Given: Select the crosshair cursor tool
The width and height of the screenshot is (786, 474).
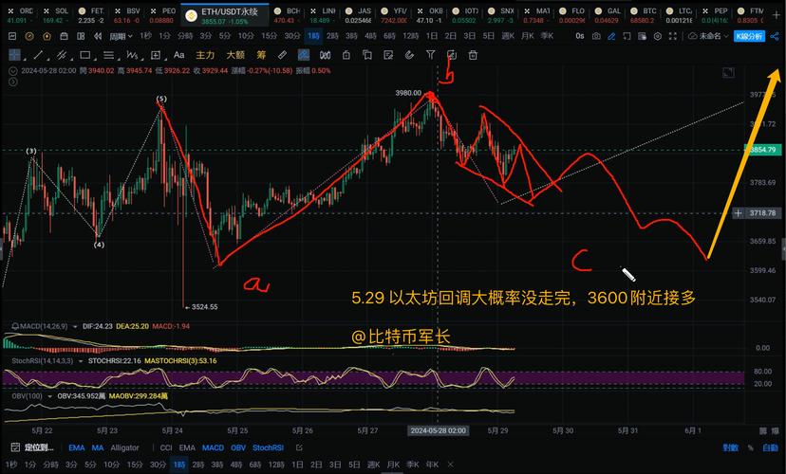Looking at the screenshot, I should tap(14, 55).
